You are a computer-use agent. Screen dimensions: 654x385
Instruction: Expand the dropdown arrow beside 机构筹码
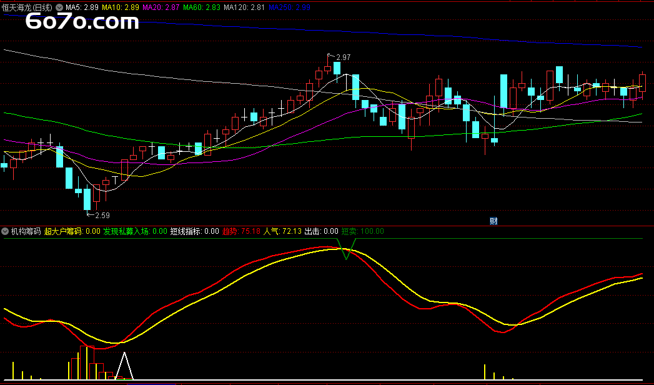(5, 231)
